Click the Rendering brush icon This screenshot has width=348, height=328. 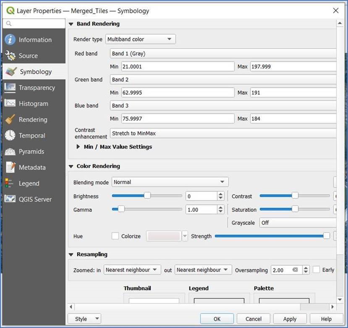click(10, 119)
